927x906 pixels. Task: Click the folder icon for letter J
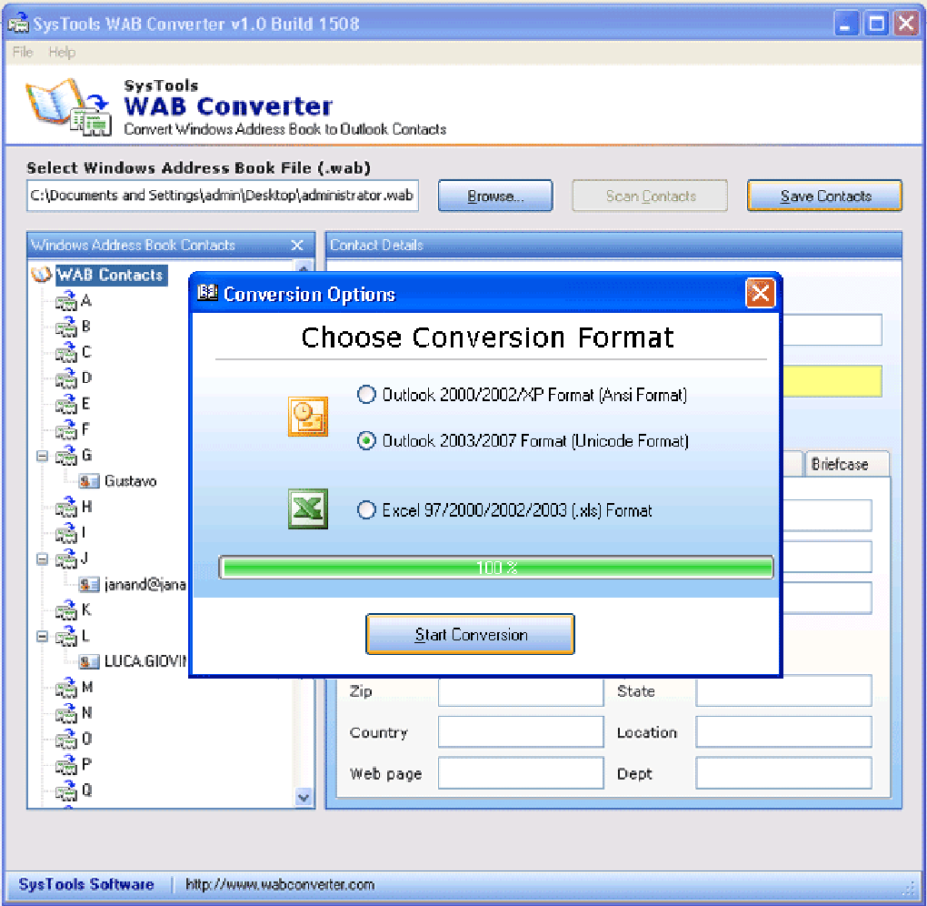pyautogui.click(x=66, y=559)
